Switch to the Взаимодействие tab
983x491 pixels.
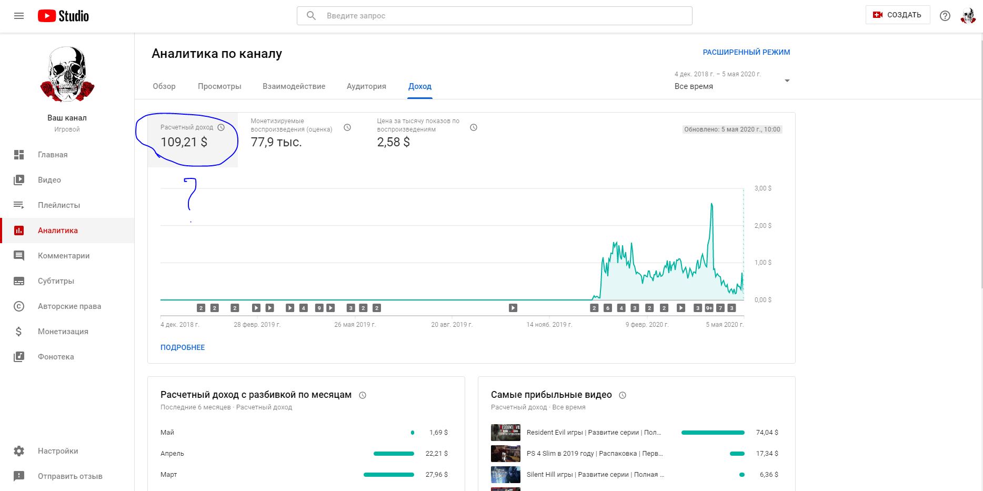point(294,86)
